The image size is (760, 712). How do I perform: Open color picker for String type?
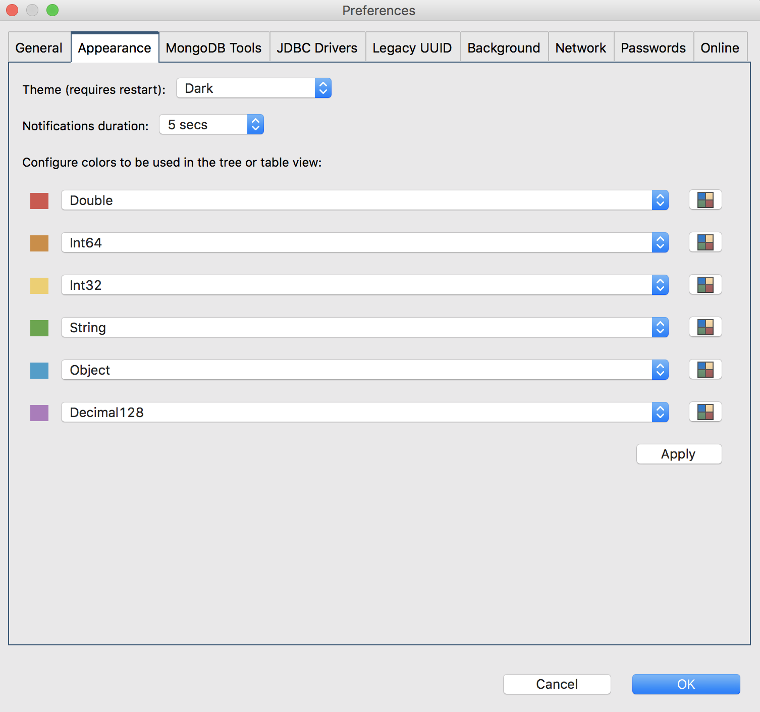[x=705, y=327]
